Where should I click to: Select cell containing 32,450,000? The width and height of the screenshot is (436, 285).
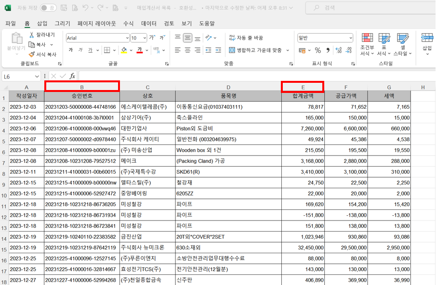pyautogui.click(x=303, y=247)
